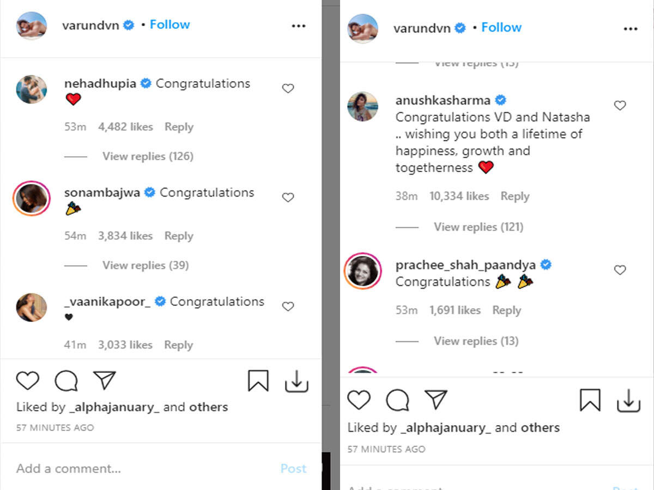Screen dimensions: 654x490
Task: Open prachee_shah_paandya's profile via the username
Action: [x=465, y=265]
